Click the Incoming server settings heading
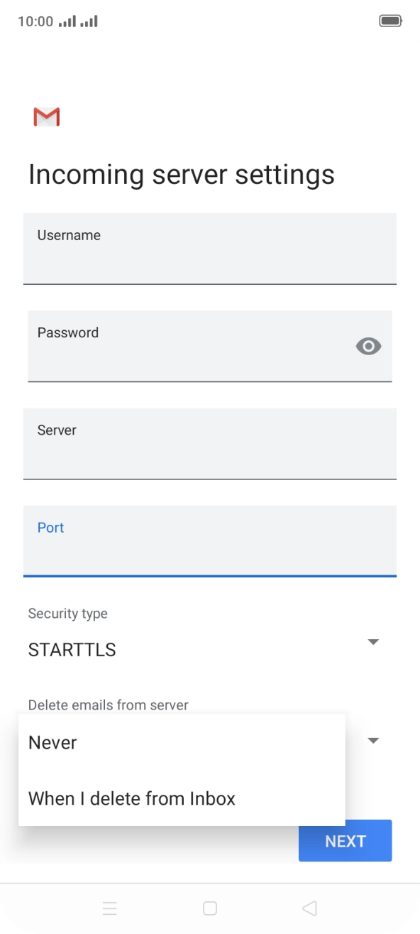420x934 pixels. tap(182, 174)
